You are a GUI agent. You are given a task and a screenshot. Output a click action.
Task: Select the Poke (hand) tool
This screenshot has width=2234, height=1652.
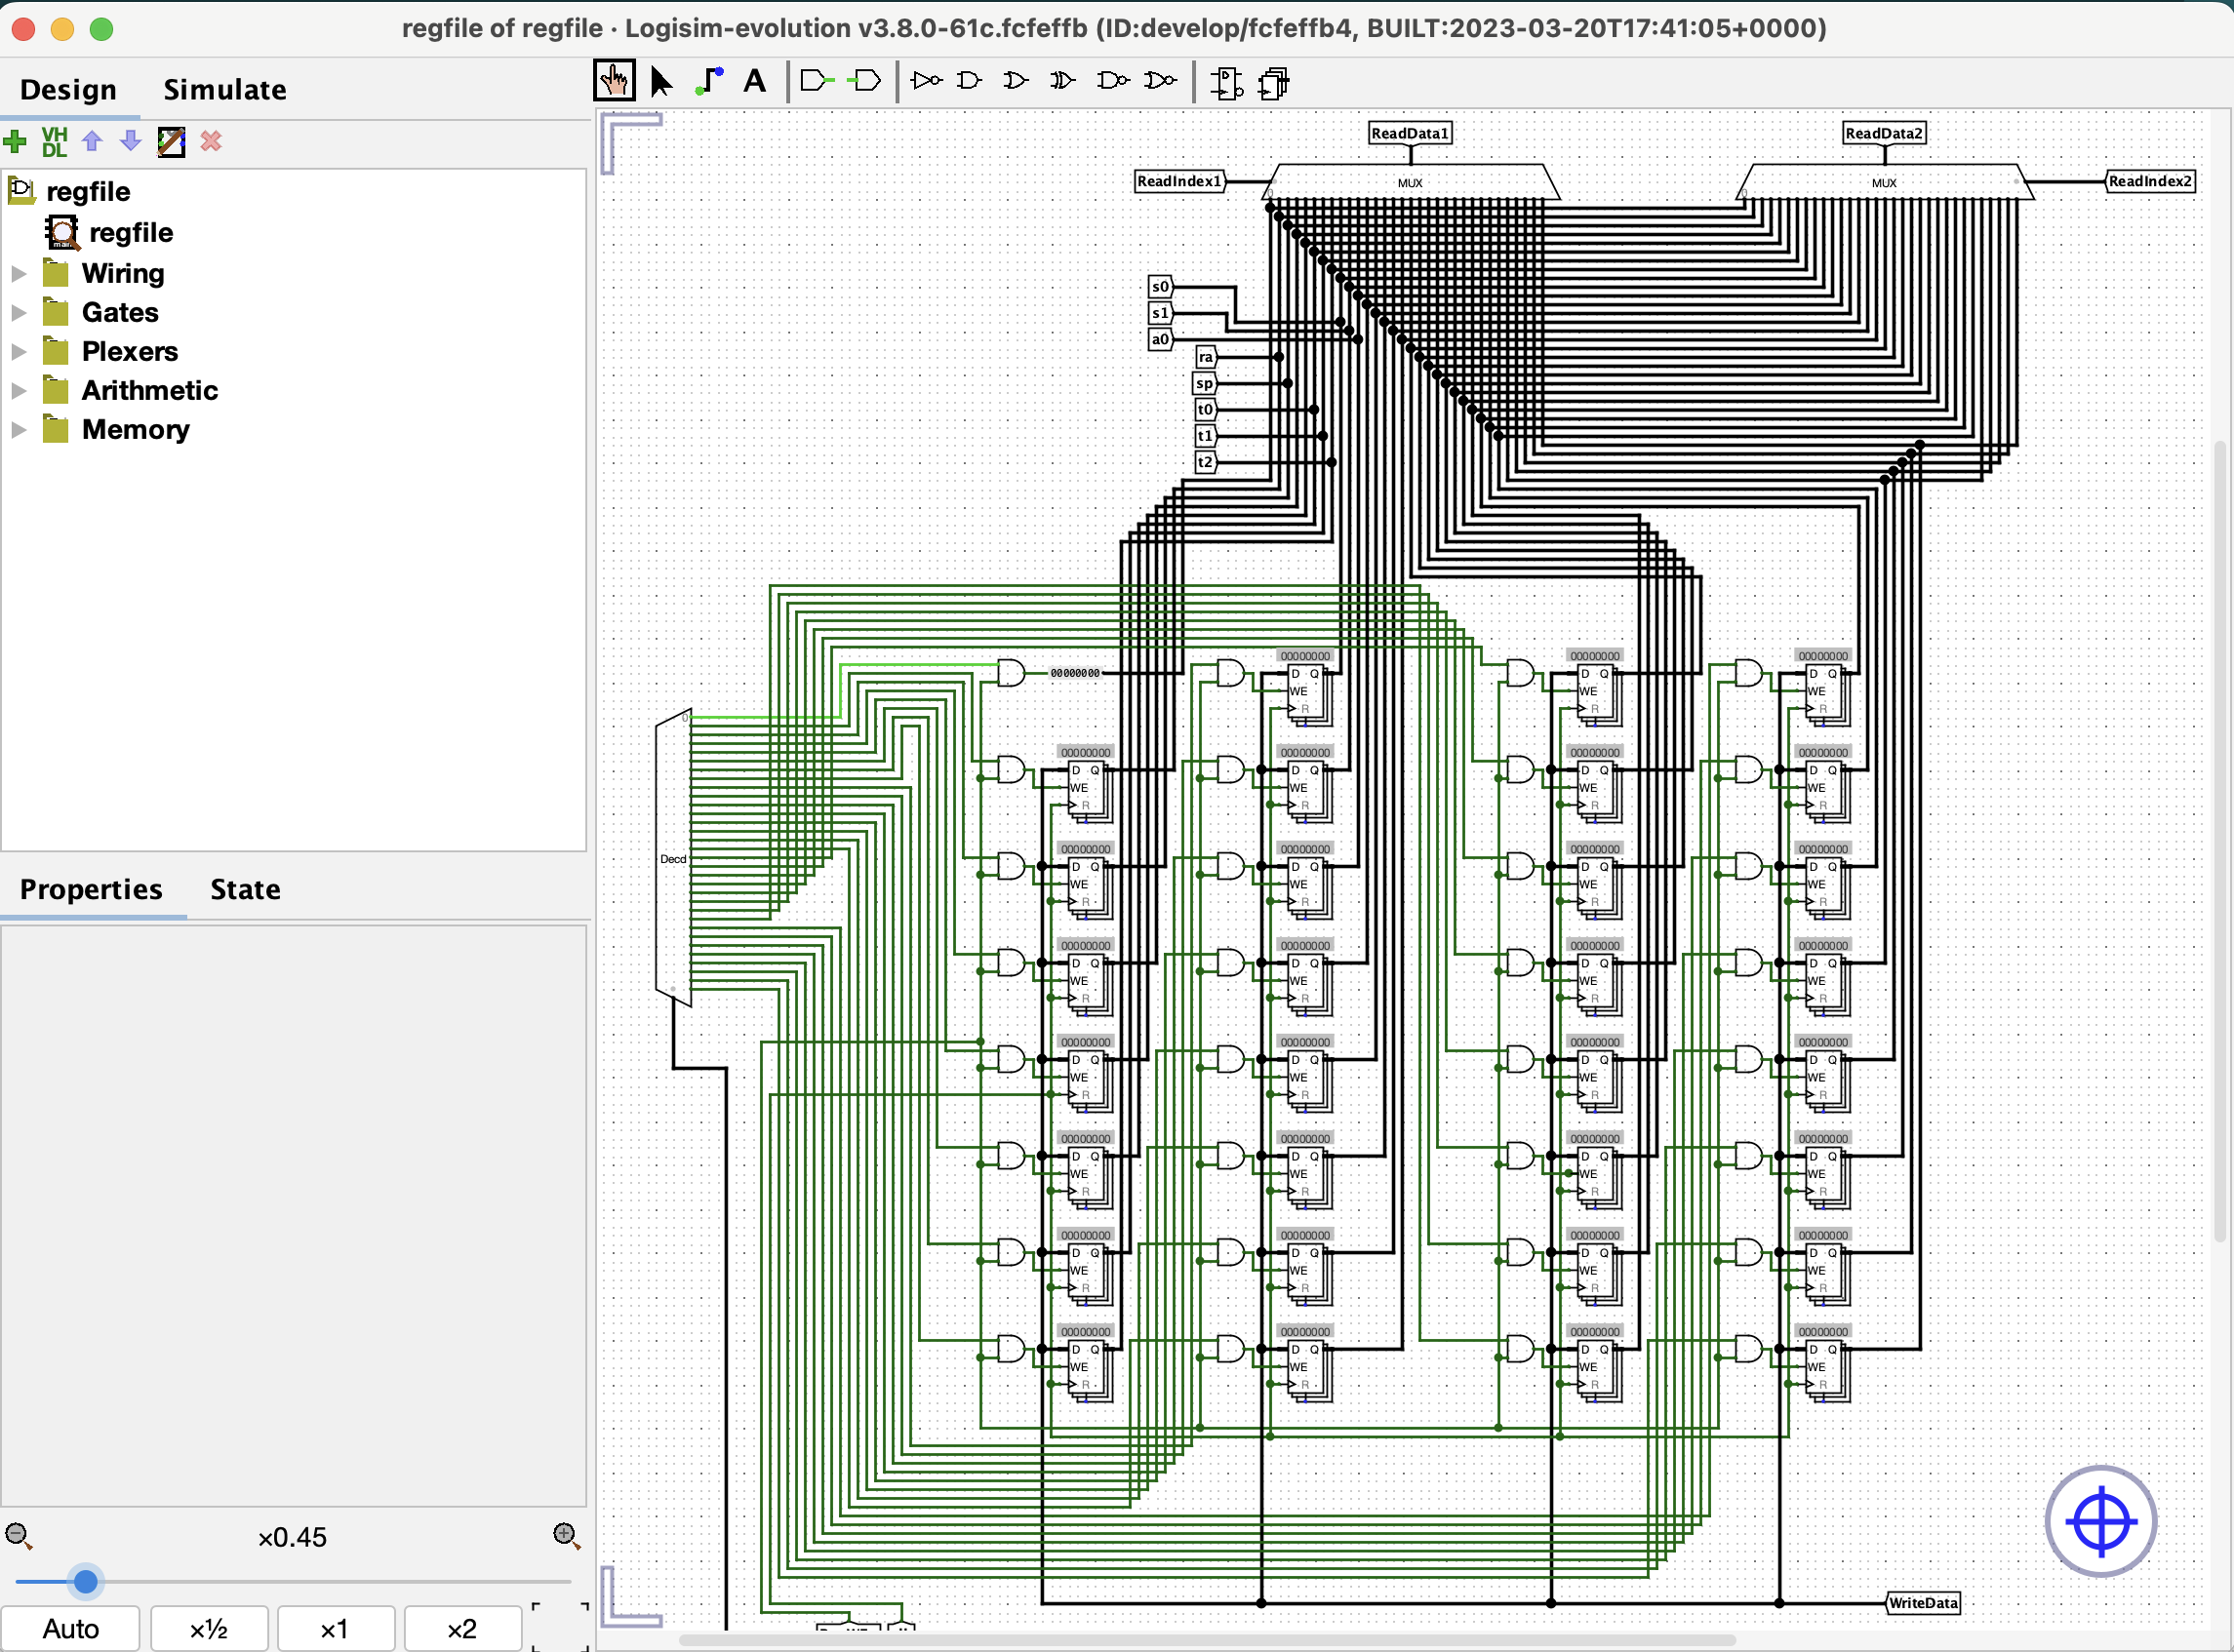click(614, 80)
